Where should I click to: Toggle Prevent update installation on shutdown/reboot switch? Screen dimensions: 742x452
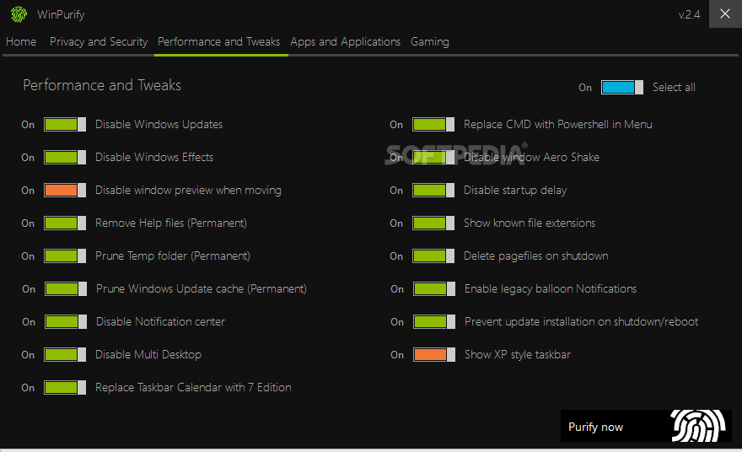pos(434,322)
